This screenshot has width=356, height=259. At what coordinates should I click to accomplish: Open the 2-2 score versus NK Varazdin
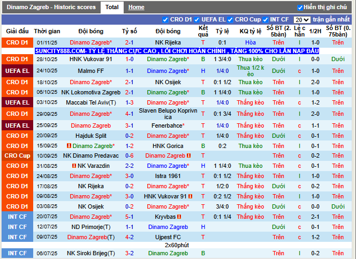point(129,166)
